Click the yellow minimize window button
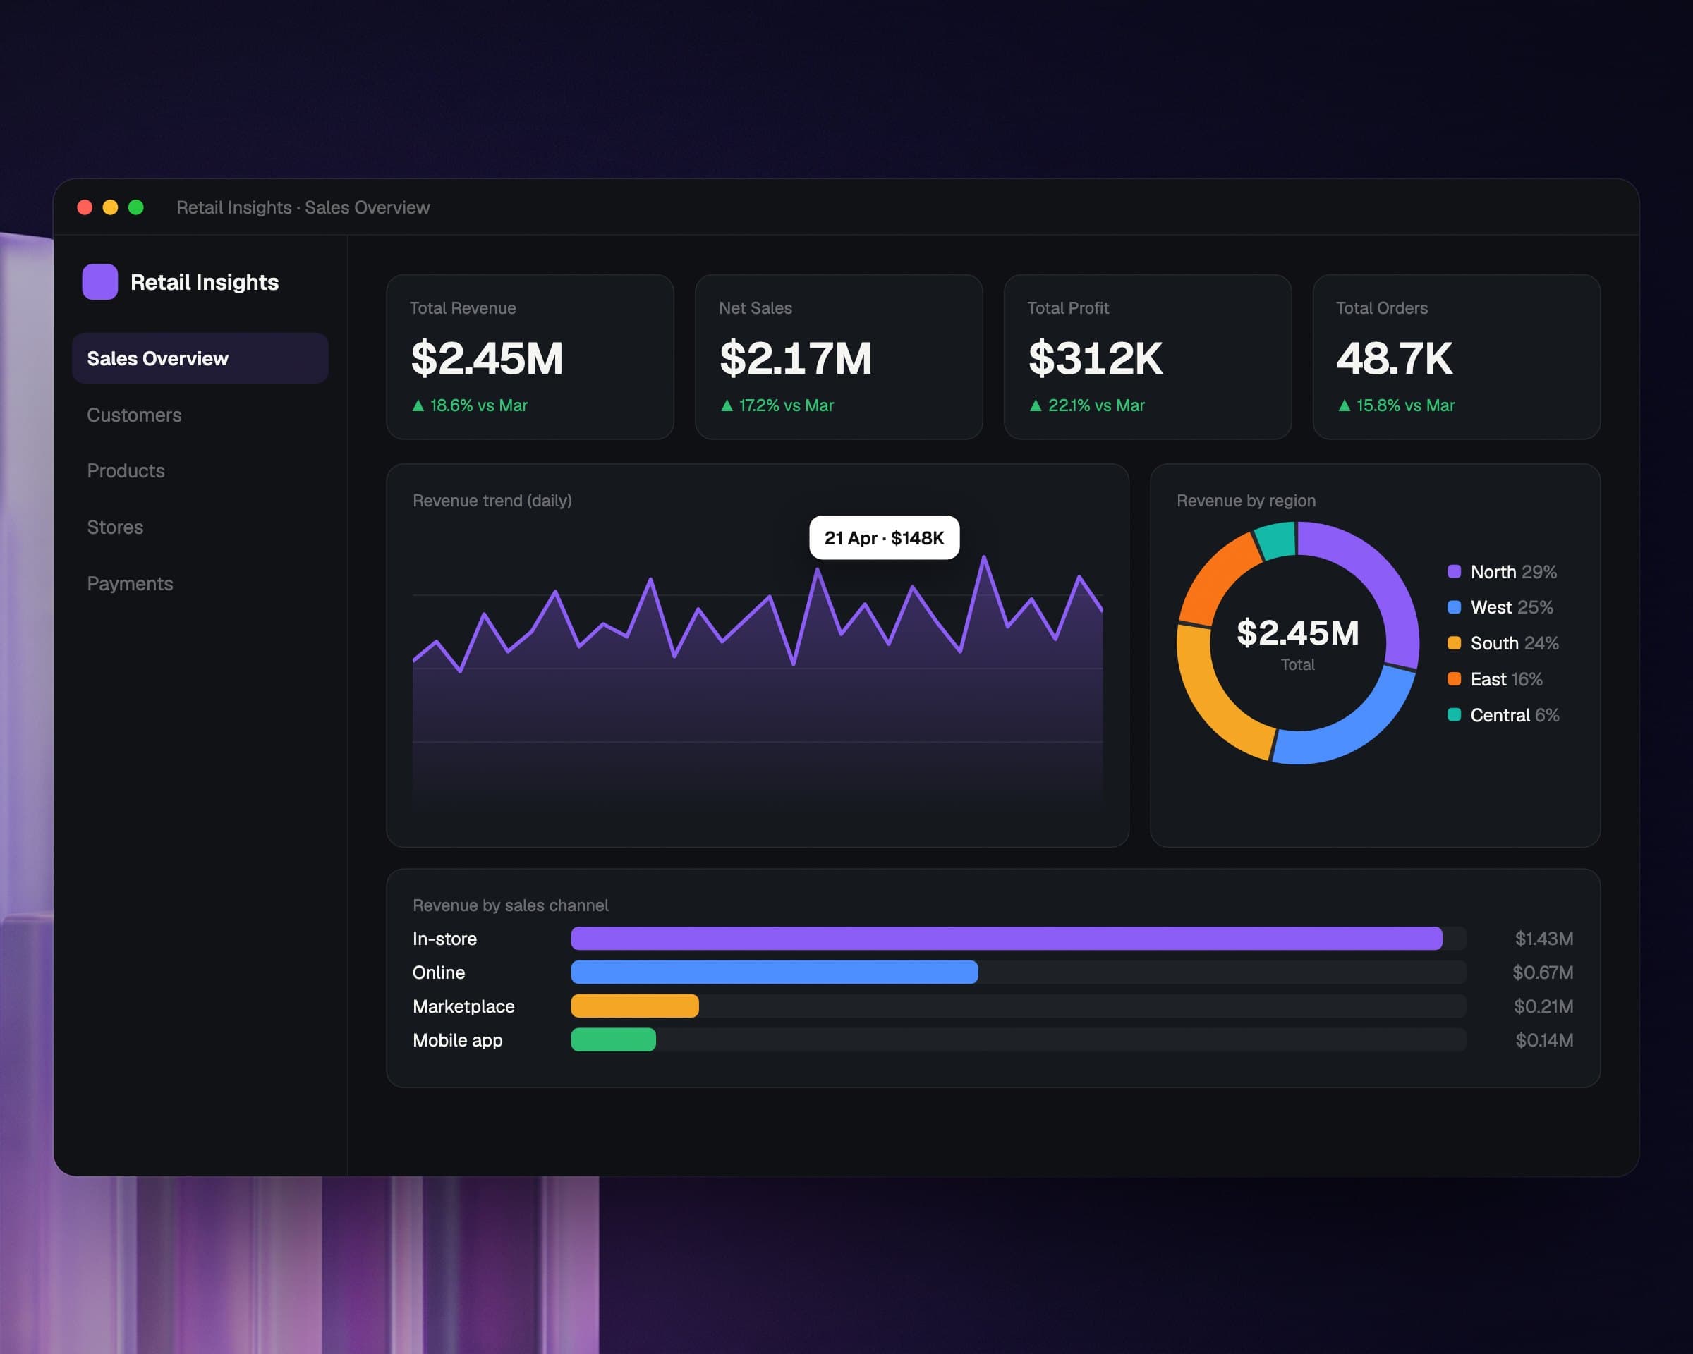This screenshot has width=1693, height=1354. pyautogui.click(x=111, y=207)
